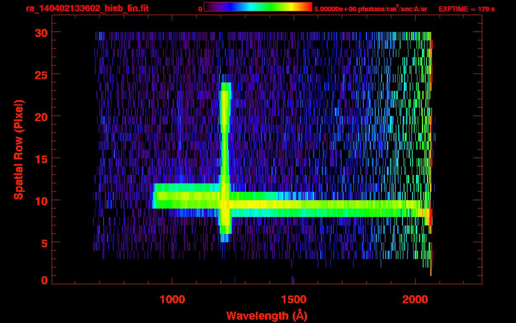Click the color bar minimum value 0

(x=200, y=9)
